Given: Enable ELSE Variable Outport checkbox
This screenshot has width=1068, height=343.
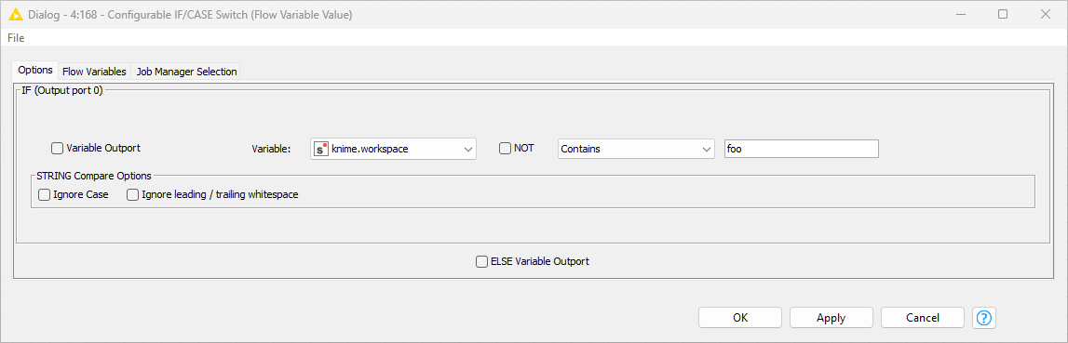Looking at the screenshot, I should (481, 260).
